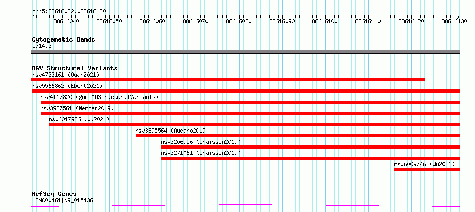Click the nsv6017926 red variant bar
Screen dimensions: 475x212
pyautogui.click(x=255, y=125)
